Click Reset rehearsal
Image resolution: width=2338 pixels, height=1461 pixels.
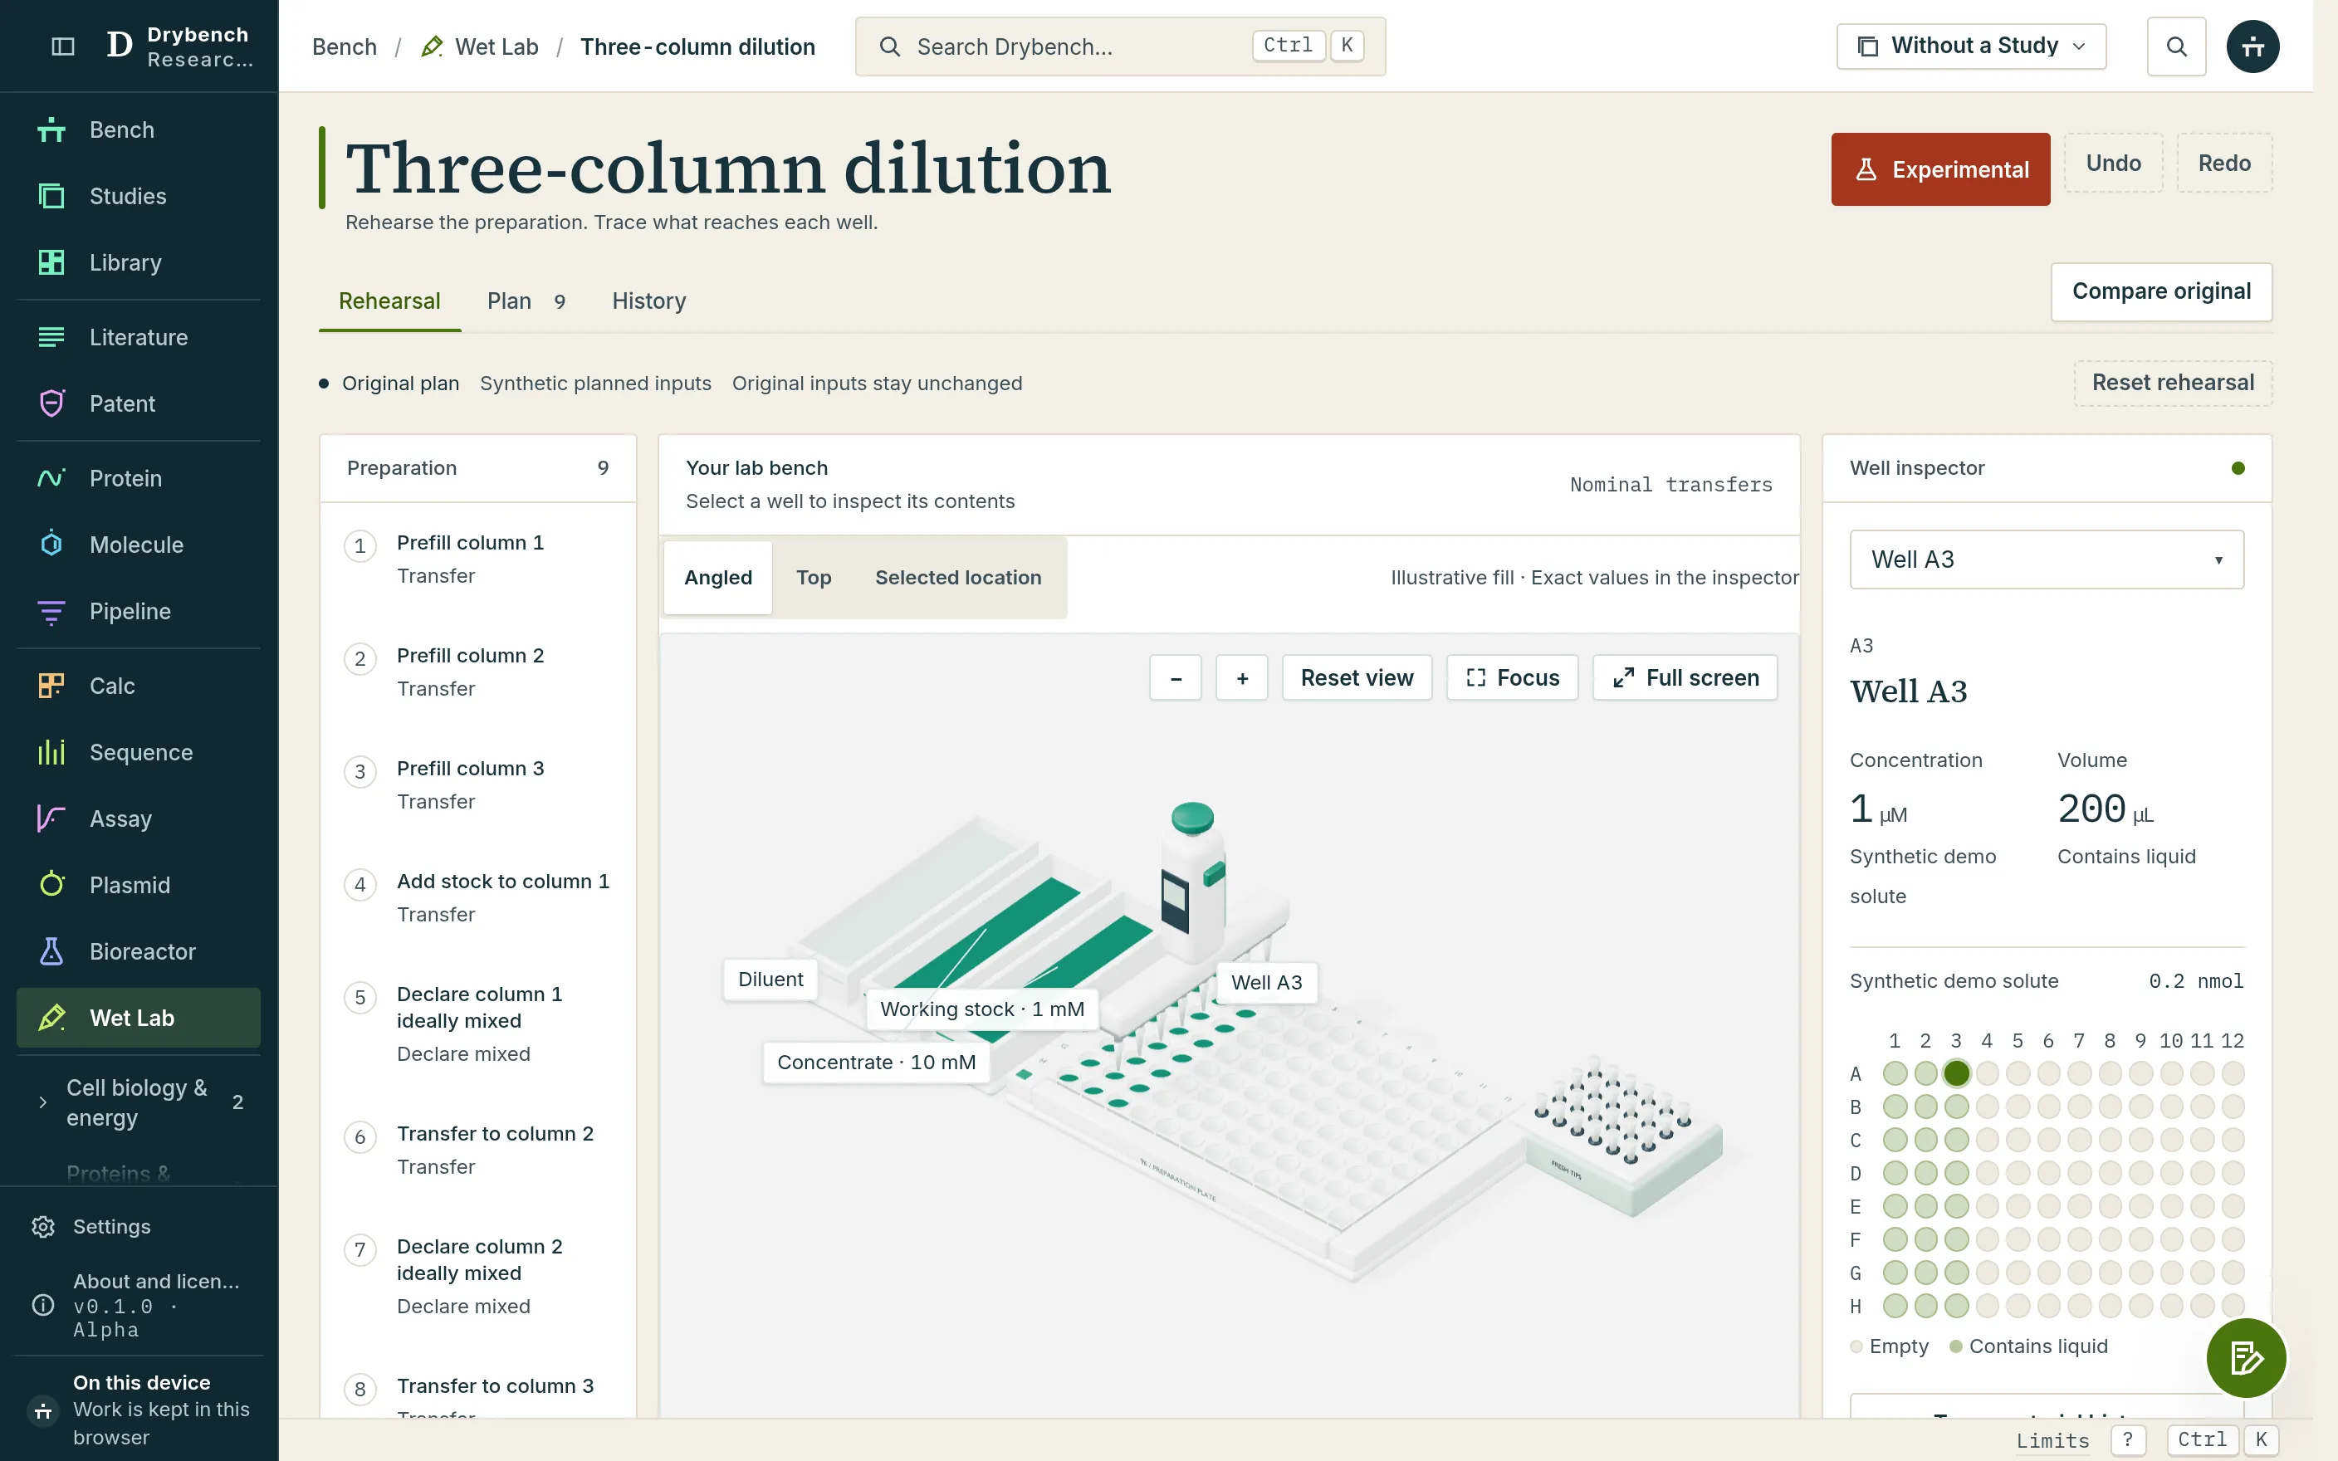pyautogui.click(x=2173, y=383)
